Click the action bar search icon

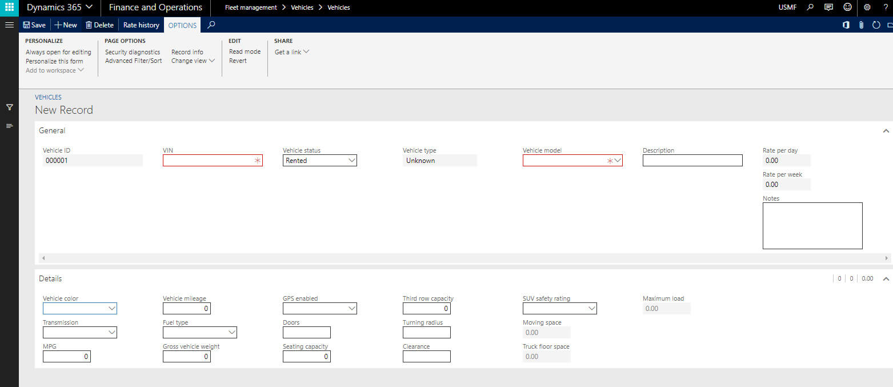point(211,25)
